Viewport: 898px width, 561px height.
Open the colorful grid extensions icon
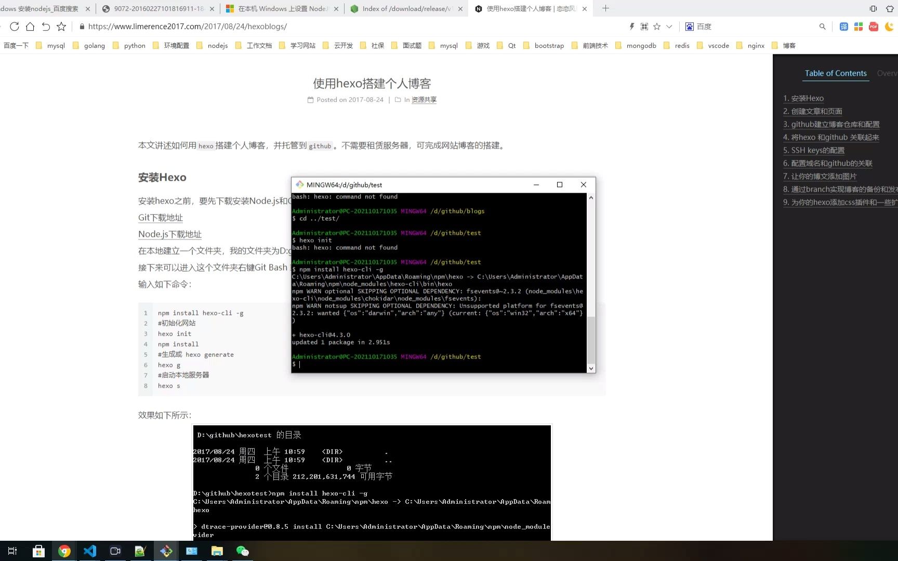point(859,26)
